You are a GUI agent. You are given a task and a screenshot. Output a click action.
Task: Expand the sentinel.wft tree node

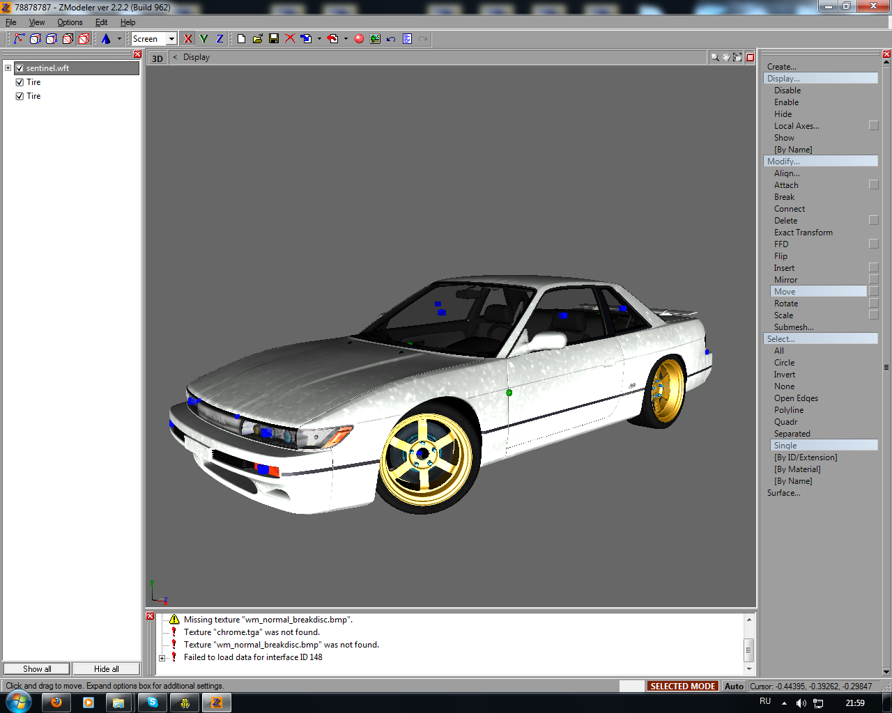click(x=8, y=68)
